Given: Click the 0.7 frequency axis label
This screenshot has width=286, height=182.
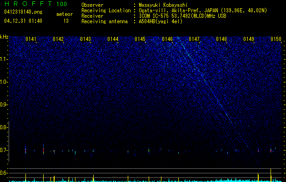Looking at the screenshot, I should (x=4, y=150).
